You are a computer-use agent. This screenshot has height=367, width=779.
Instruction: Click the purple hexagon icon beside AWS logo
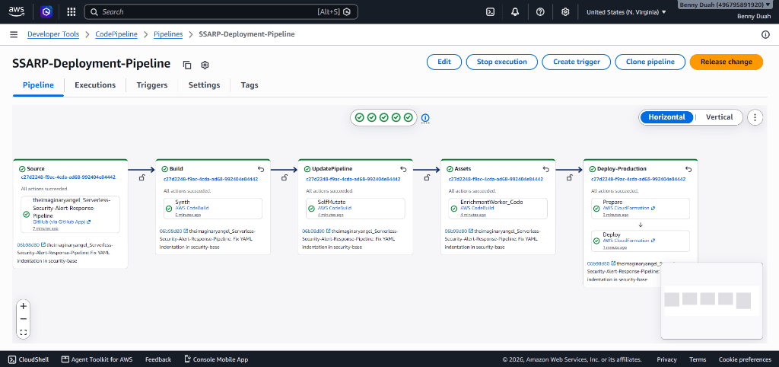pyautogui.click(x=46, y=12)
